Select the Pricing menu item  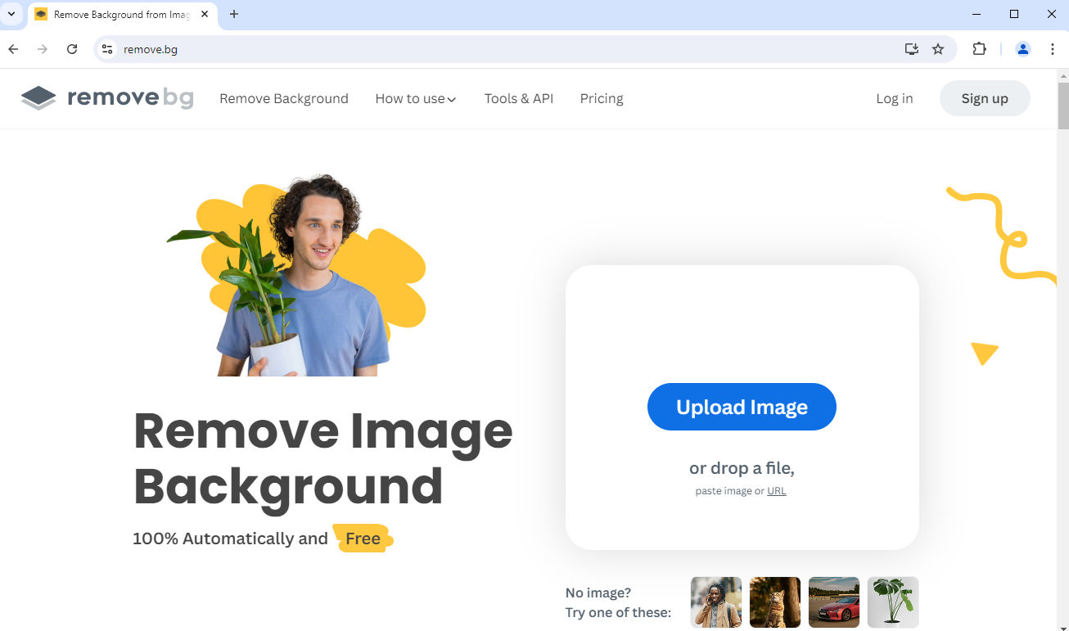coord(602,98)
